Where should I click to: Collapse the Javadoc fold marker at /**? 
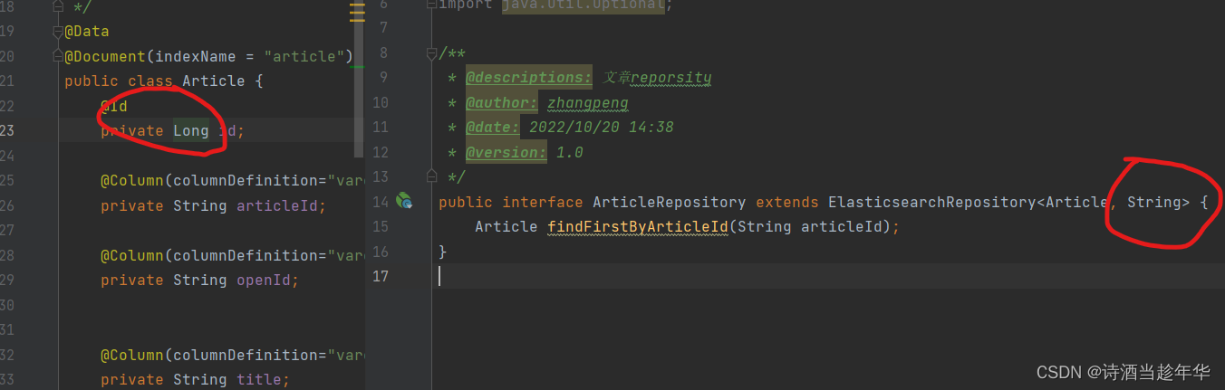(x=433, y=52)
